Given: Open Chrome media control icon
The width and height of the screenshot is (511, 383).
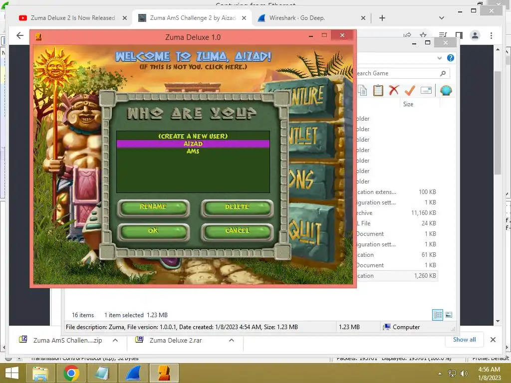Looking at the screenshot, I should [443, 35].
